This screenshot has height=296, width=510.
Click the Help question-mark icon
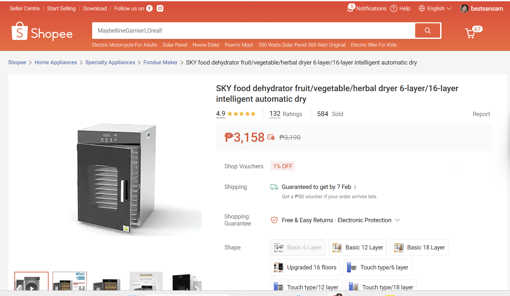(x=394, y=8)
